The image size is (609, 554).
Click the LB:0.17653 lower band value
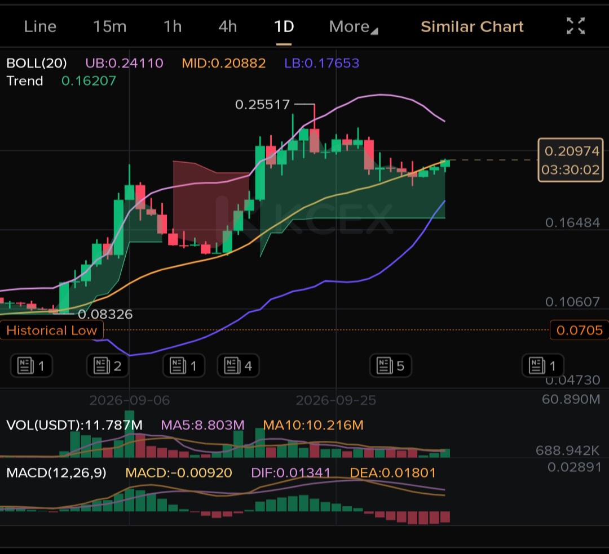coord(321,63)
